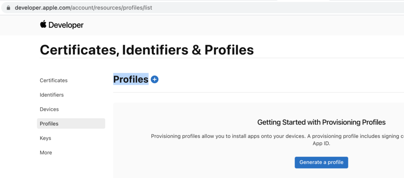Click the Apple logo icon
404x178 pixels.
[x=43, y=24]
